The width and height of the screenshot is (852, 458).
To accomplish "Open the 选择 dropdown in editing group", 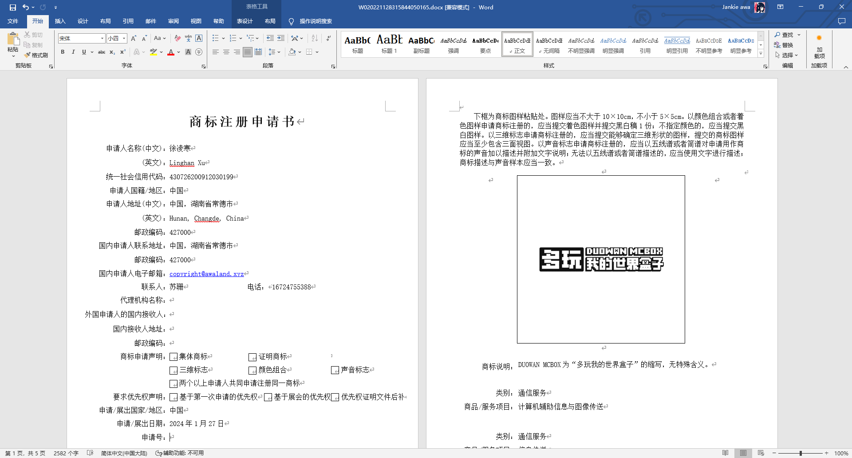I will click(787, 55).
